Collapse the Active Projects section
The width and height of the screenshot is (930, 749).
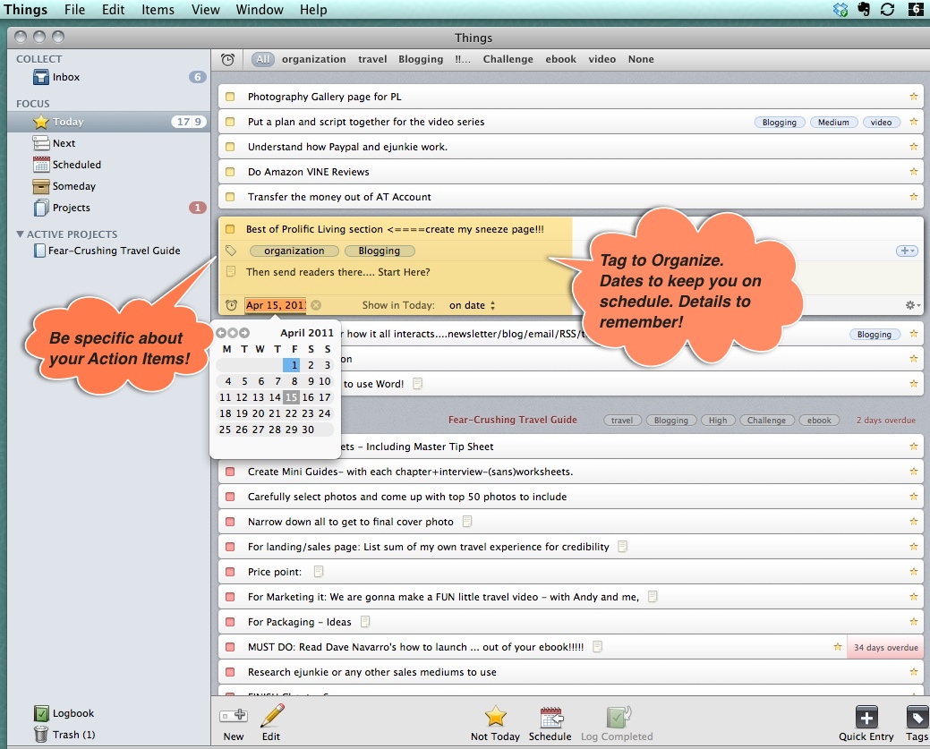pyautogui.click(x=21, y=234)
